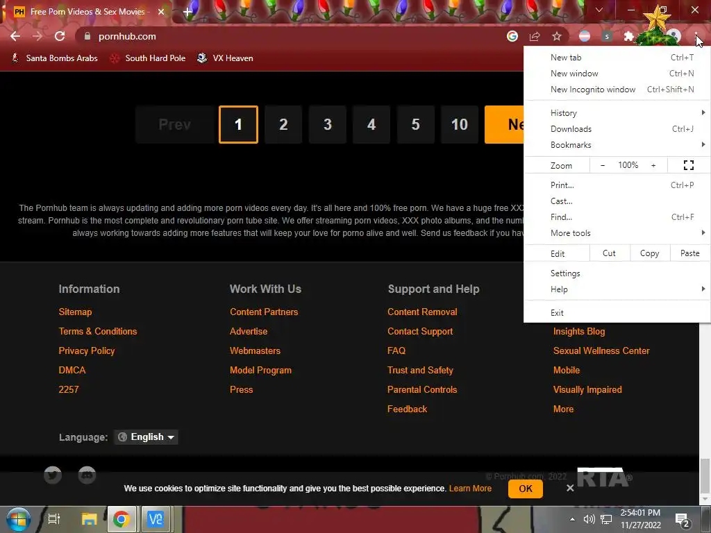Click the address bar URL field

(x=290, y=36)
